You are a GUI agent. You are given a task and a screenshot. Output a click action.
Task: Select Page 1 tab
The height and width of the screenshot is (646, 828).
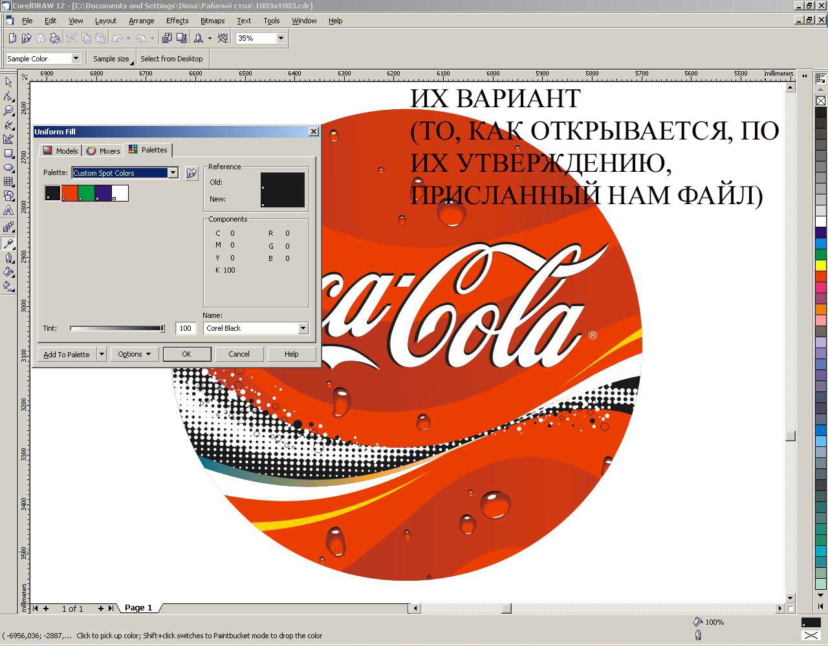pyautogui.click(x=138, y=608)
